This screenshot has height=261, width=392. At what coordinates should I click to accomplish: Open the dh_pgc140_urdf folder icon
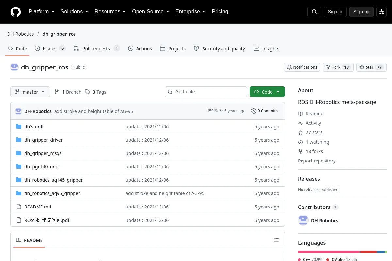pyautogui.click(x=19, y=167)
